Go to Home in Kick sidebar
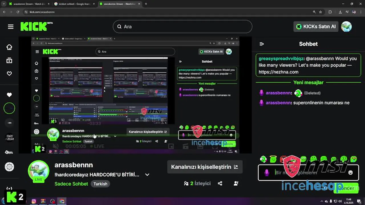Screen dimensions: 365x205 pos(9,47)
